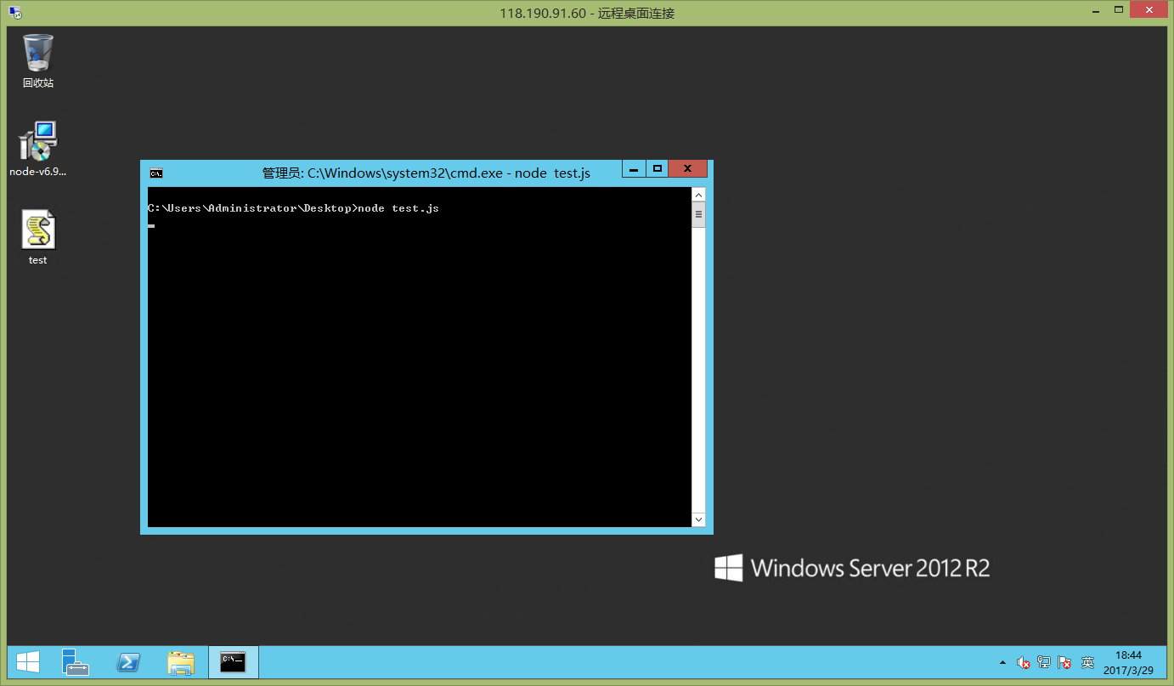Open File Explorer from the taskbar
Viewport: 1174px width, 686px height.
[181, 663]
